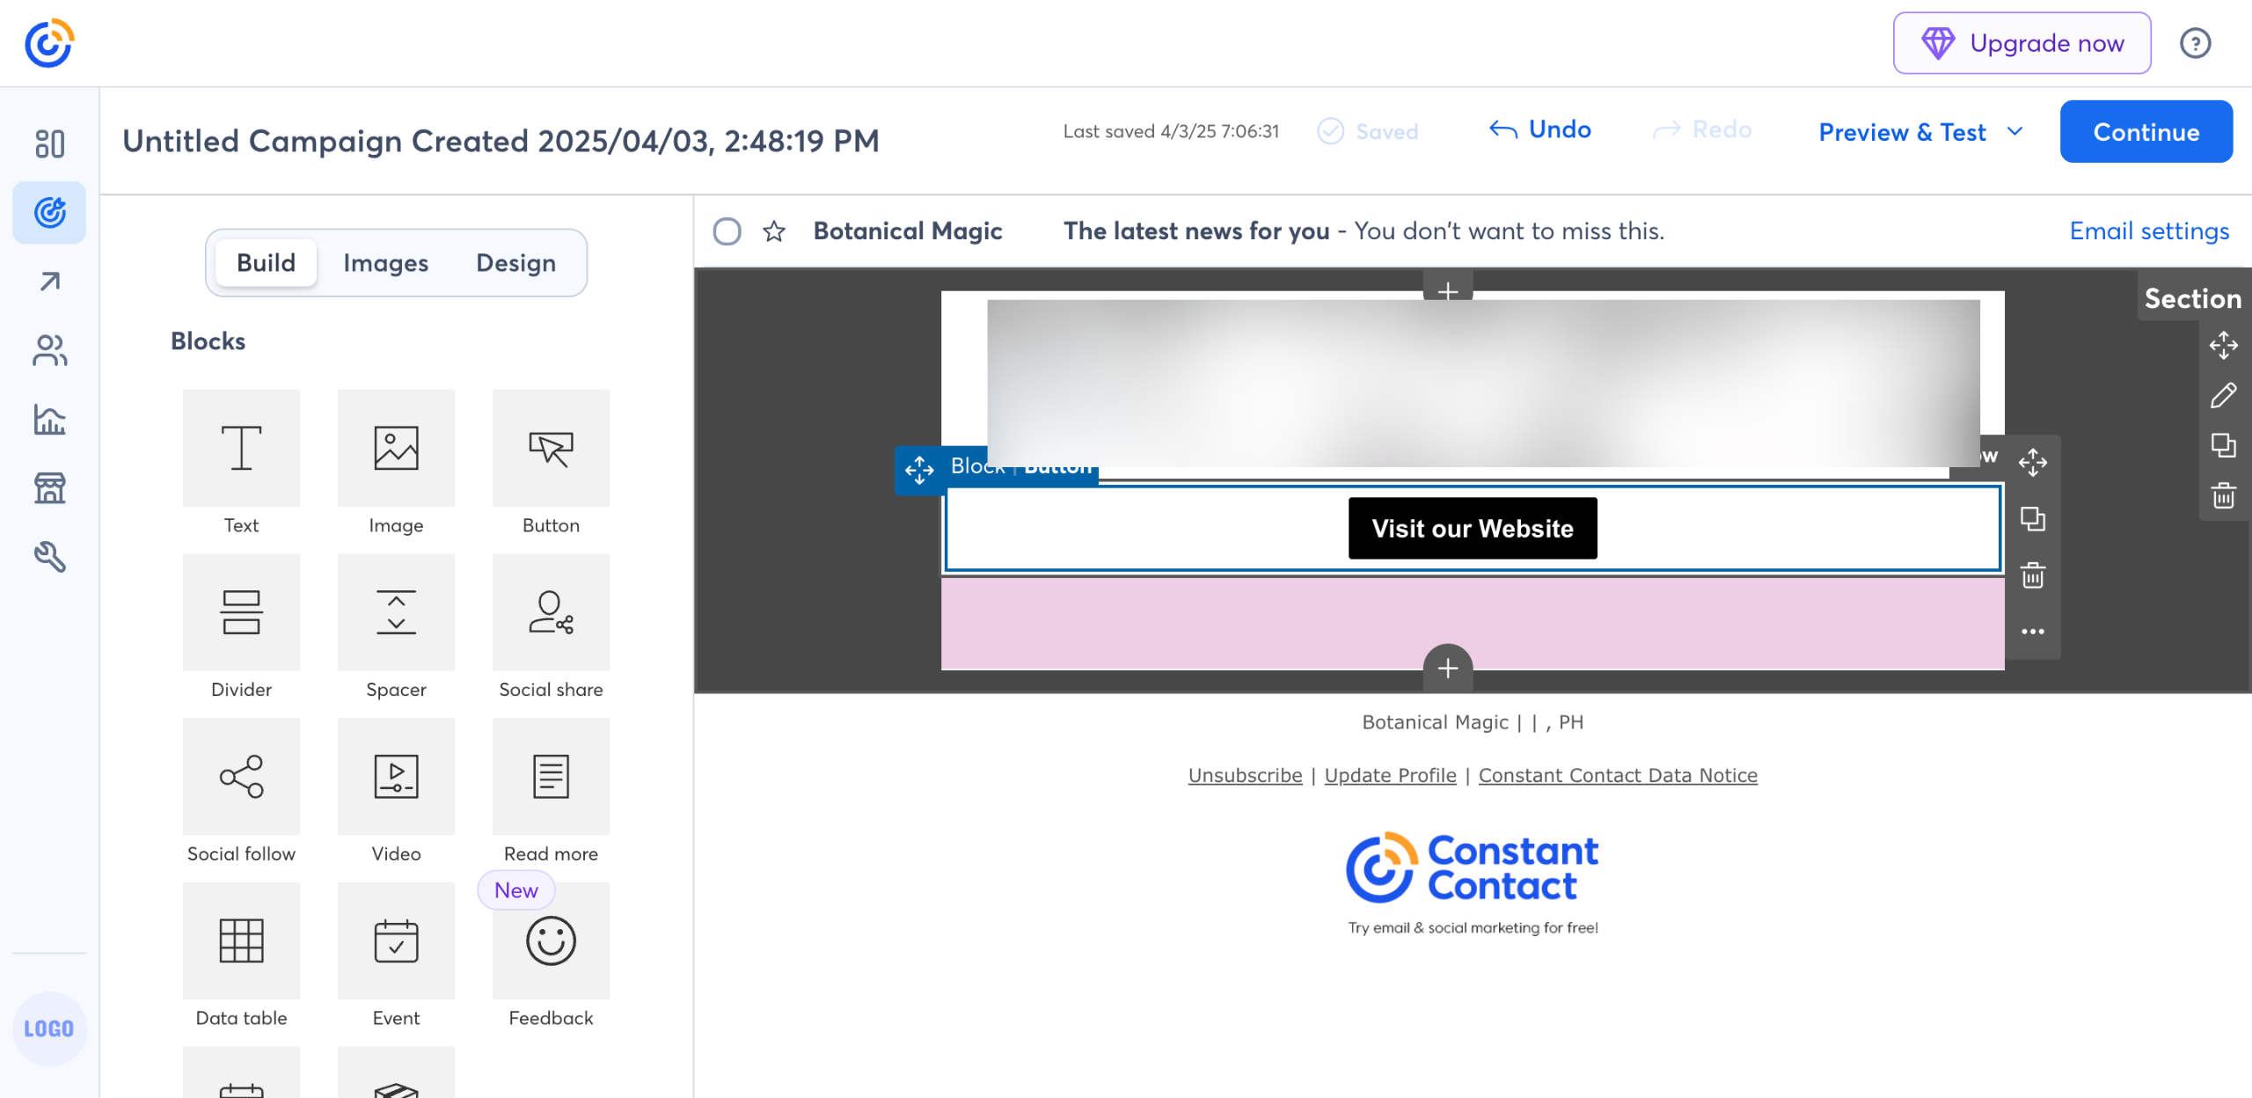
Task: Duplicate the selected button block
Action: click(2032, 519)
